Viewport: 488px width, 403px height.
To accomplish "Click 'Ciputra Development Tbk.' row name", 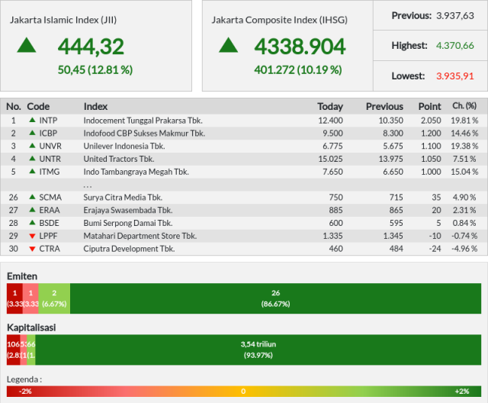I will click(129, 249).
